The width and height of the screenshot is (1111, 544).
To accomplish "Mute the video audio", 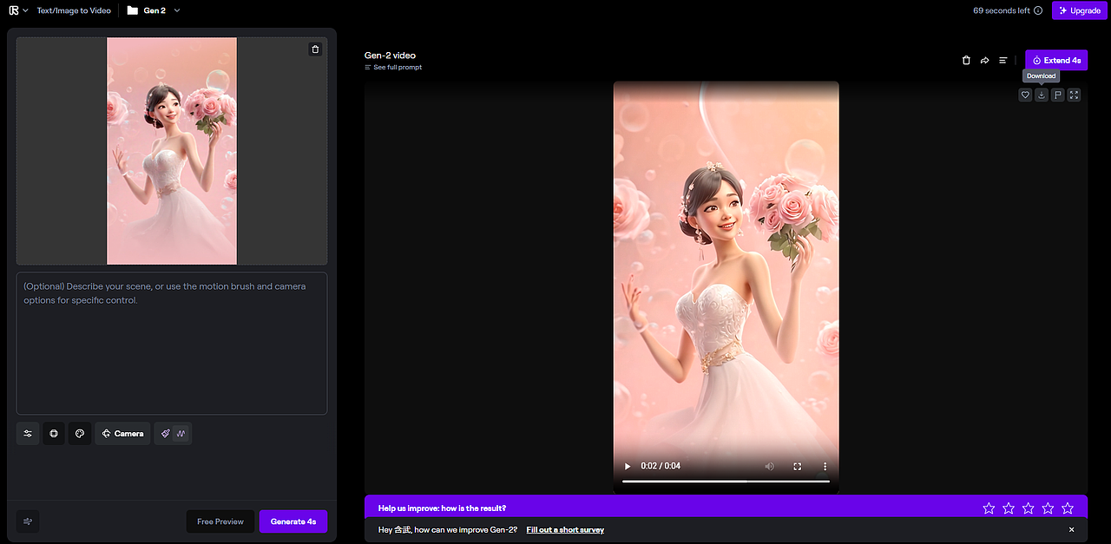I will pos(769,466).
